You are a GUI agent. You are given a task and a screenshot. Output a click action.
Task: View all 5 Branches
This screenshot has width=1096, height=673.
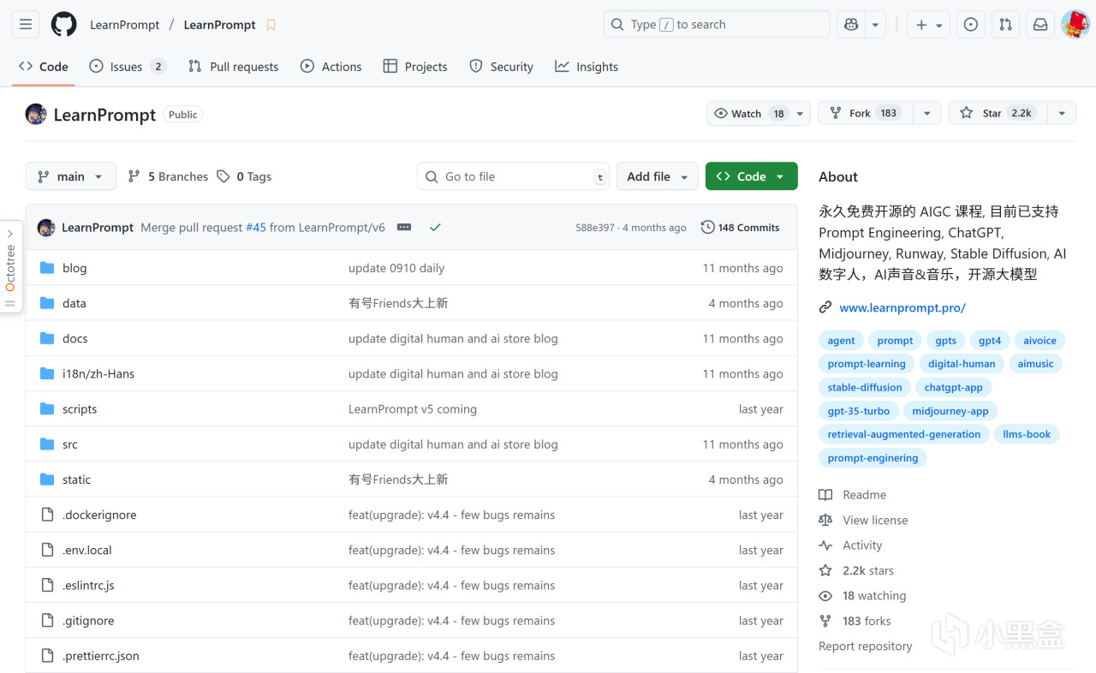168,176
